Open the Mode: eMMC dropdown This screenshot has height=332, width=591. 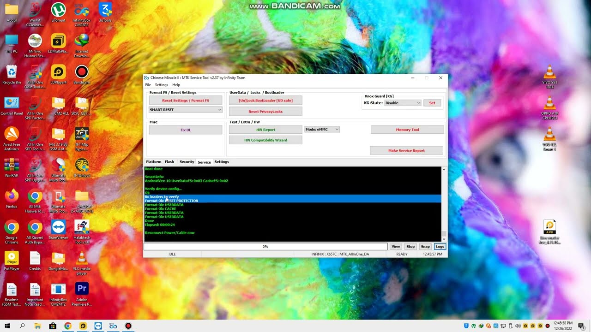tap(322, 129)
